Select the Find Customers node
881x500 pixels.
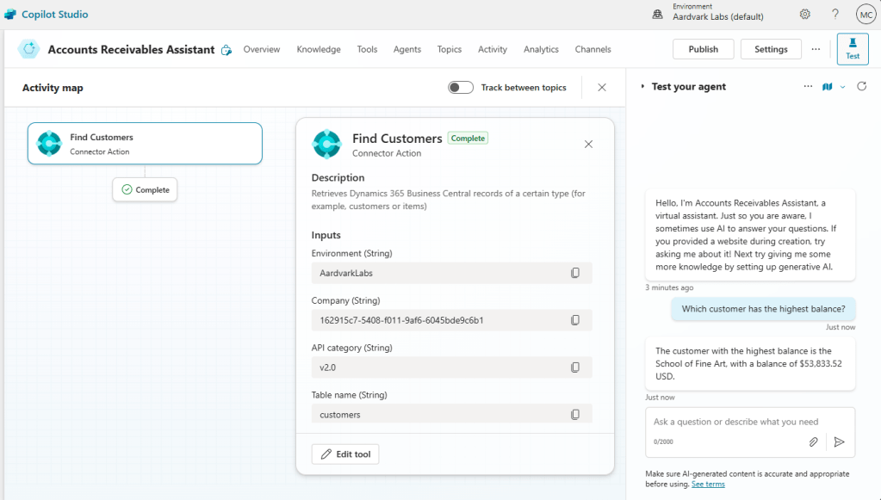point(145,143)
